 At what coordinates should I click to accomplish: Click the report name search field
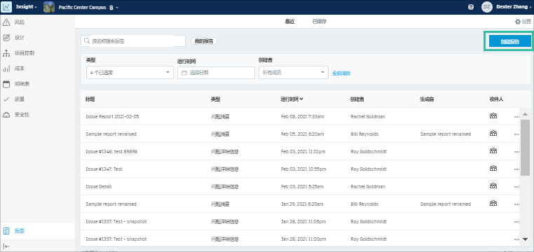[133, 41]
